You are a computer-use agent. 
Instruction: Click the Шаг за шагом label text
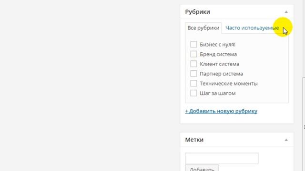pos(218,93)
